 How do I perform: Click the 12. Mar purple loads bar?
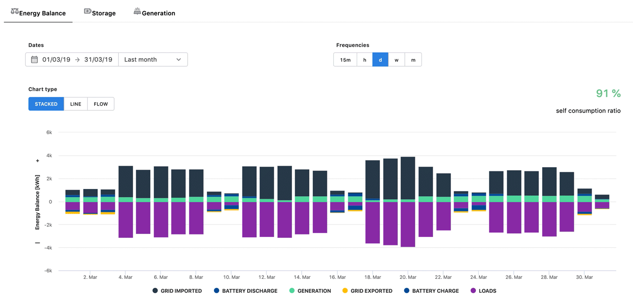pyautogui.click(x=266, y=219)
